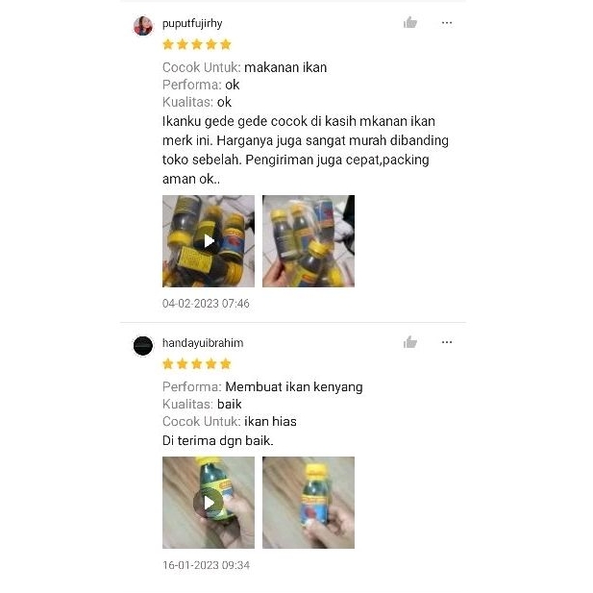
Task: Like the review by puputfujirhy
Action: point(410,23)
